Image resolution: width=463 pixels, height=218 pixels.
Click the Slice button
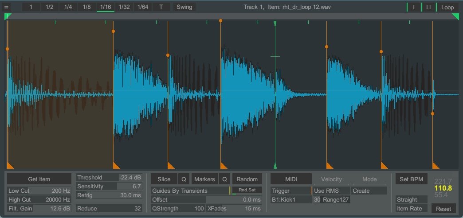(164, 179)
